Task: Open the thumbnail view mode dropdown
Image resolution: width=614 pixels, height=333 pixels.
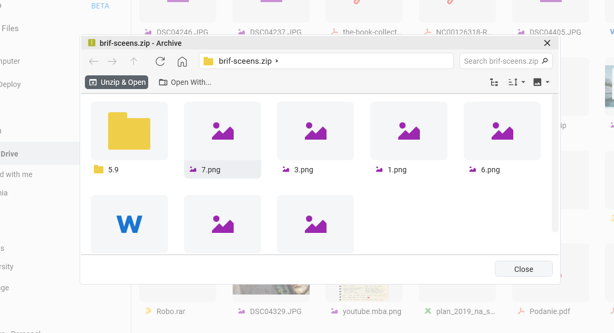Action: 541,82
